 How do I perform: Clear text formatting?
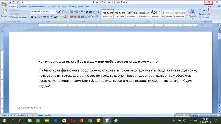point(67,12)
